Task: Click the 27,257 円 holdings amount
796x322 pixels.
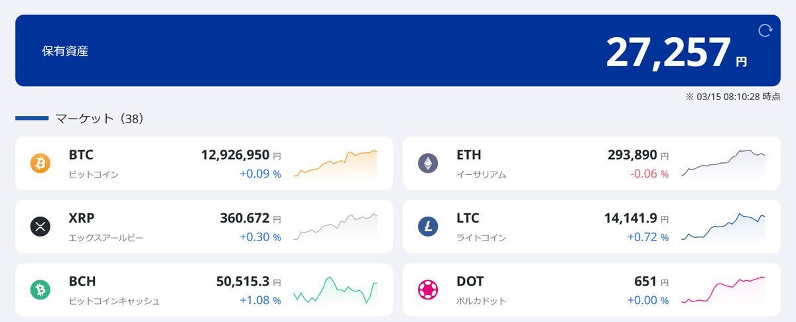Action: 675,52
